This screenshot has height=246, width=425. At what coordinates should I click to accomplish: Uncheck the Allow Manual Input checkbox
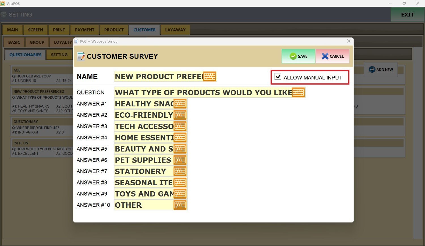point(278,77)
